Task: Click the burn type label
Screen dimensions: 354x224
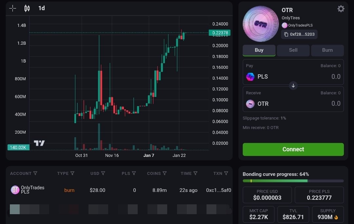Action: pos(69,190)
